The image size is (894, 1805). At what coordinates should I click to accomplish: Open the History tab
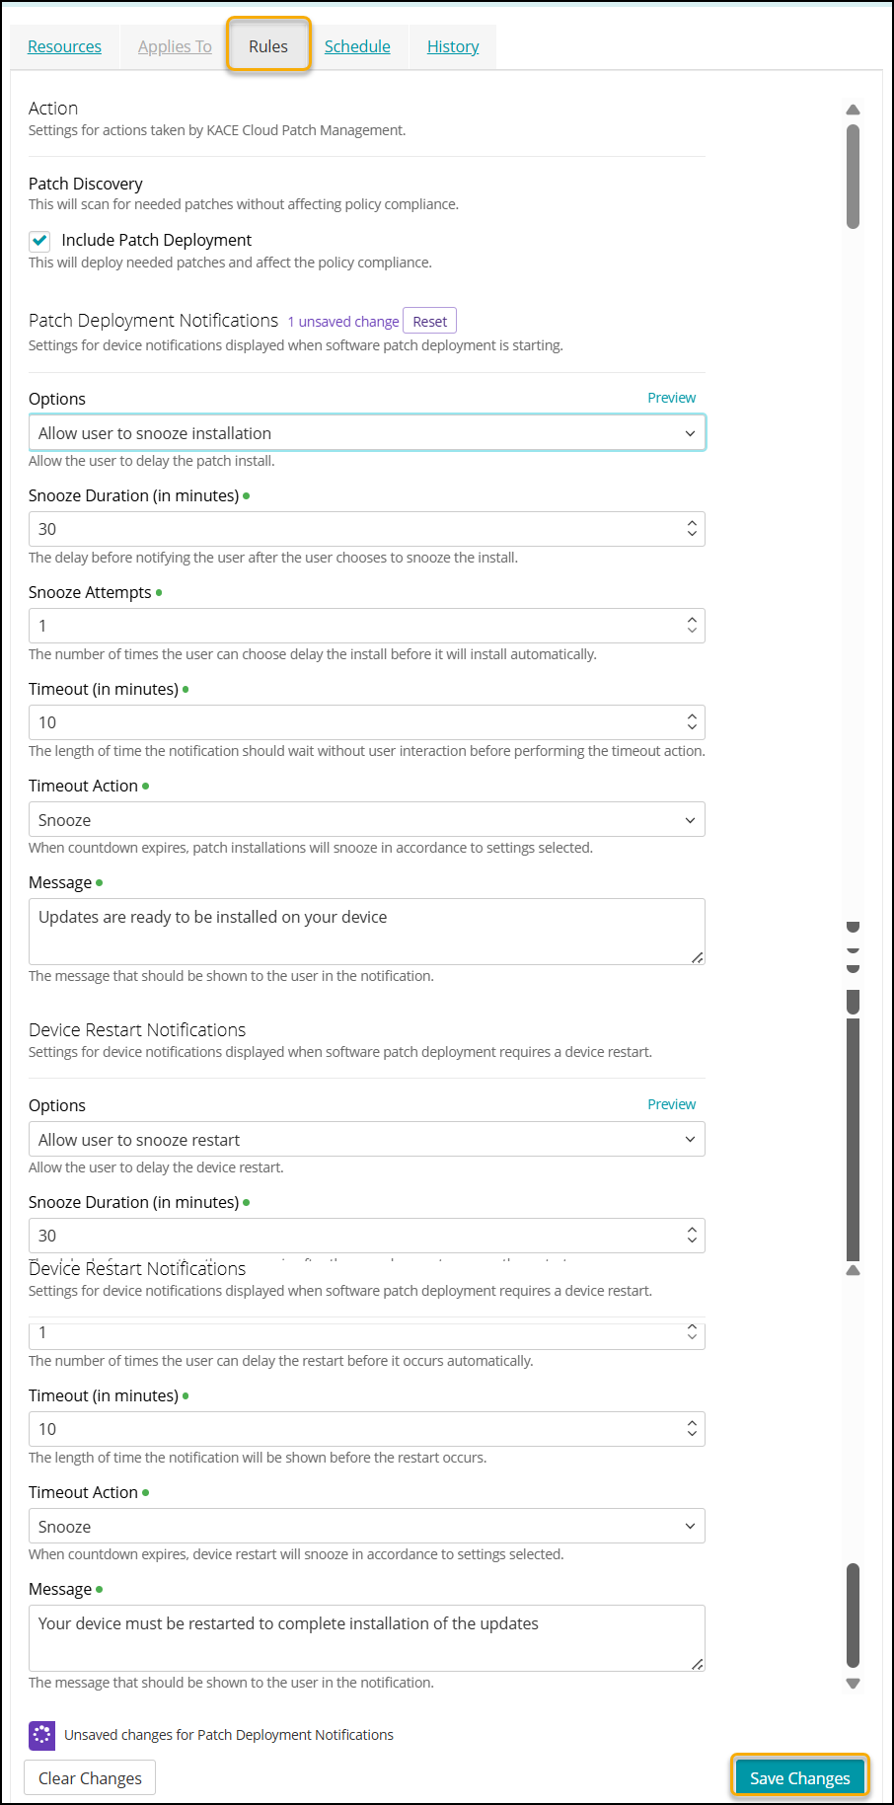point(453,46)
